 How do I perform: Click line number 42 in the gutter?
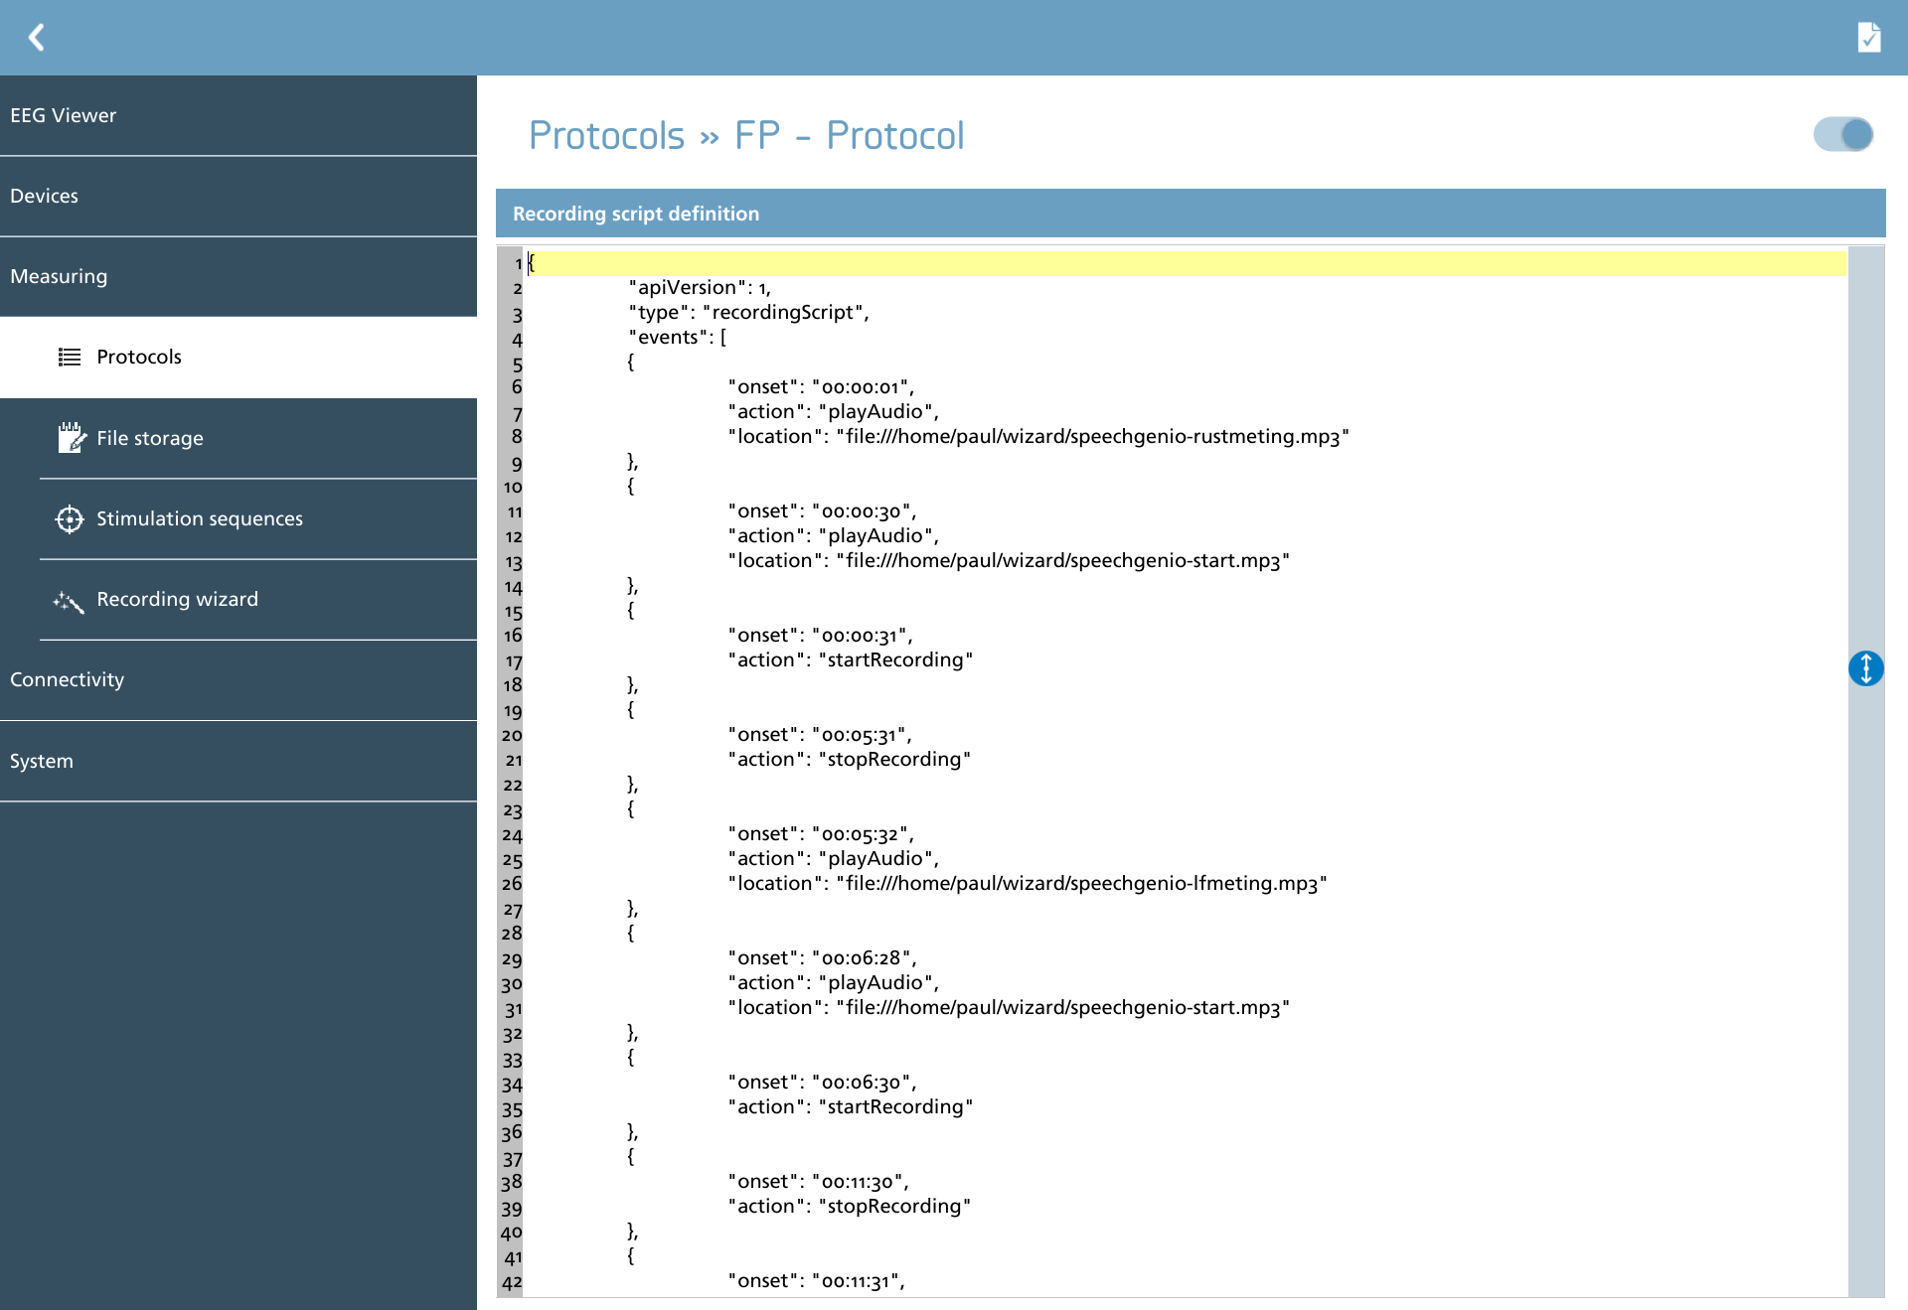[x=512, y=1281]
